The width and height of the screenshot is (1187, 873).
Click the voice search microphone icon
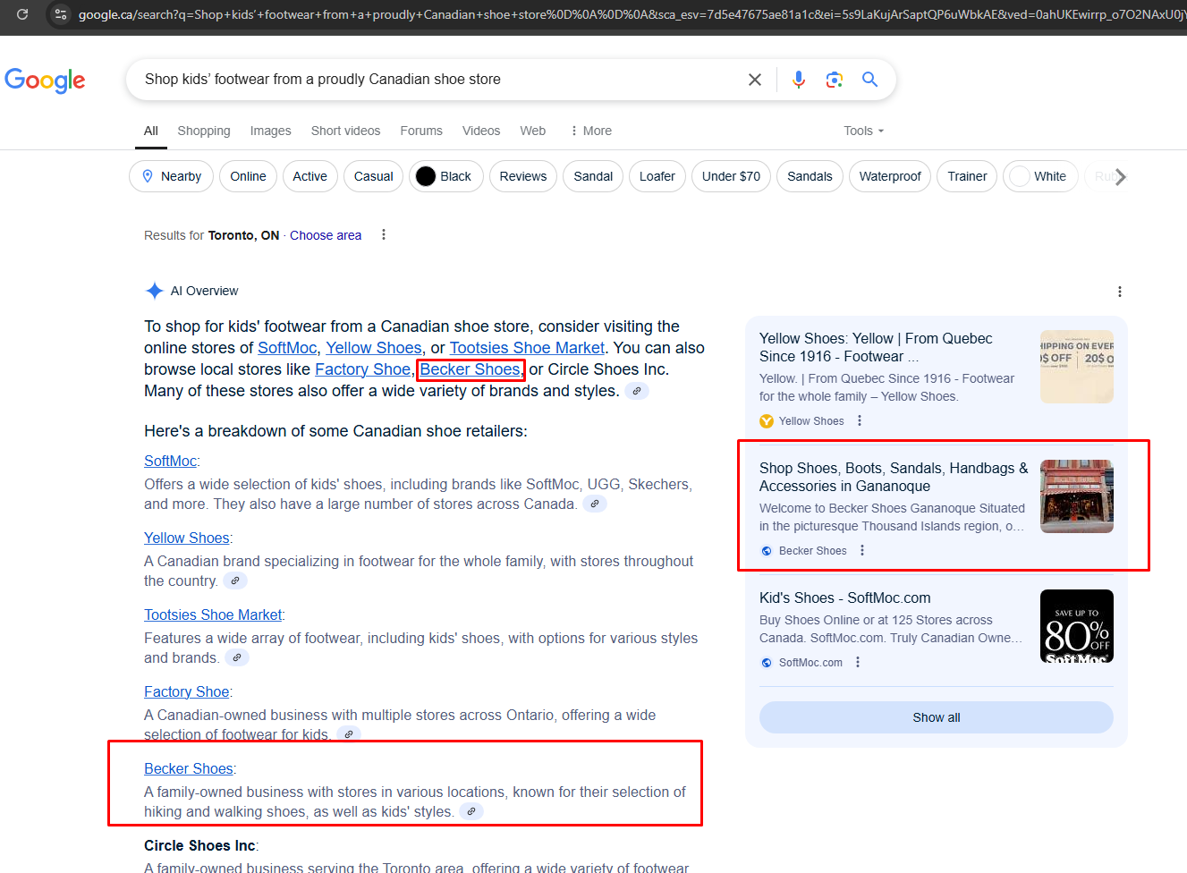click(x=799, y=80)
